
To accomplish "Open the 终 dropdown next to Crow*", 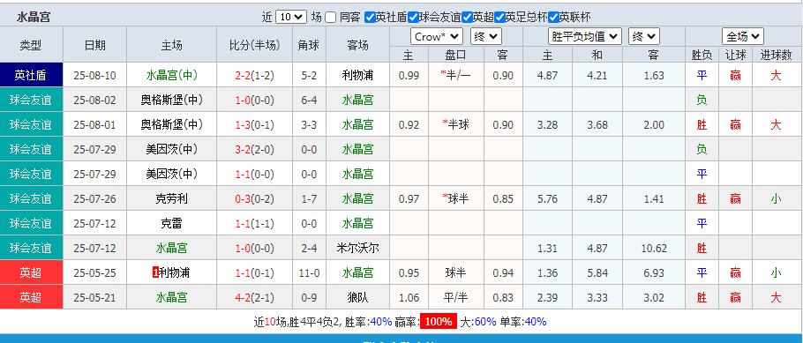I will [486, 36].
